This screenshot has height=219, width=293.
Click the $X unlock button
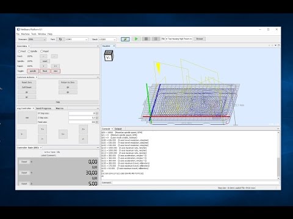click(27, 92)
